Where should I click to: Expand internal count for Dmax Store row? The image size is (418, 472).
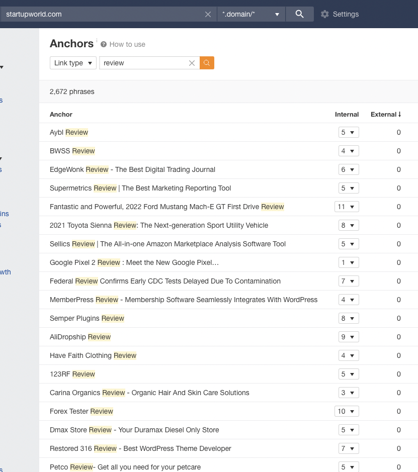coord(349,430)
